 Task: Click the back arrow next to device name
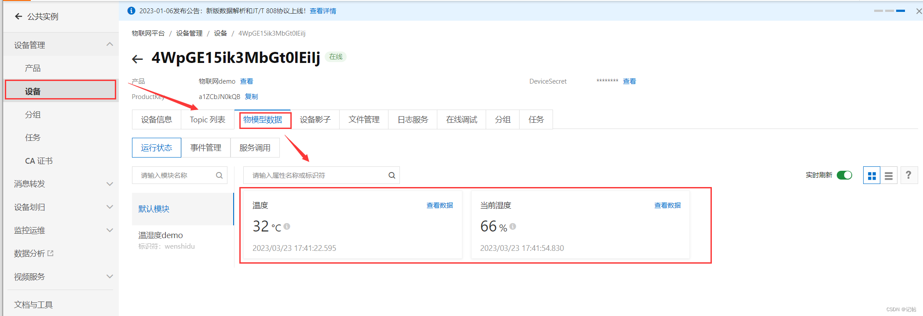137,59
